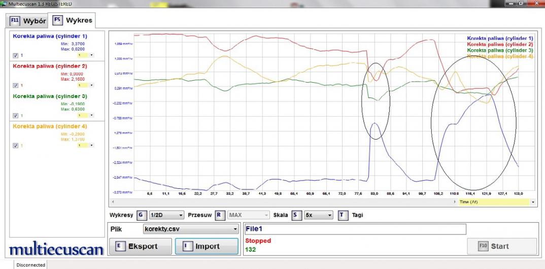The width and height of the screenshot is (545, 269).
Task: Click the File1 name input field
Action: pyautogui.click(x=355, y=229)
